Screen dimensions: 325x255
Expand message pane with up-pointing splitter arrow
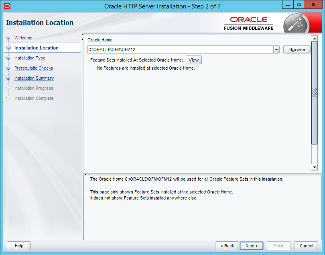(85, 173)
